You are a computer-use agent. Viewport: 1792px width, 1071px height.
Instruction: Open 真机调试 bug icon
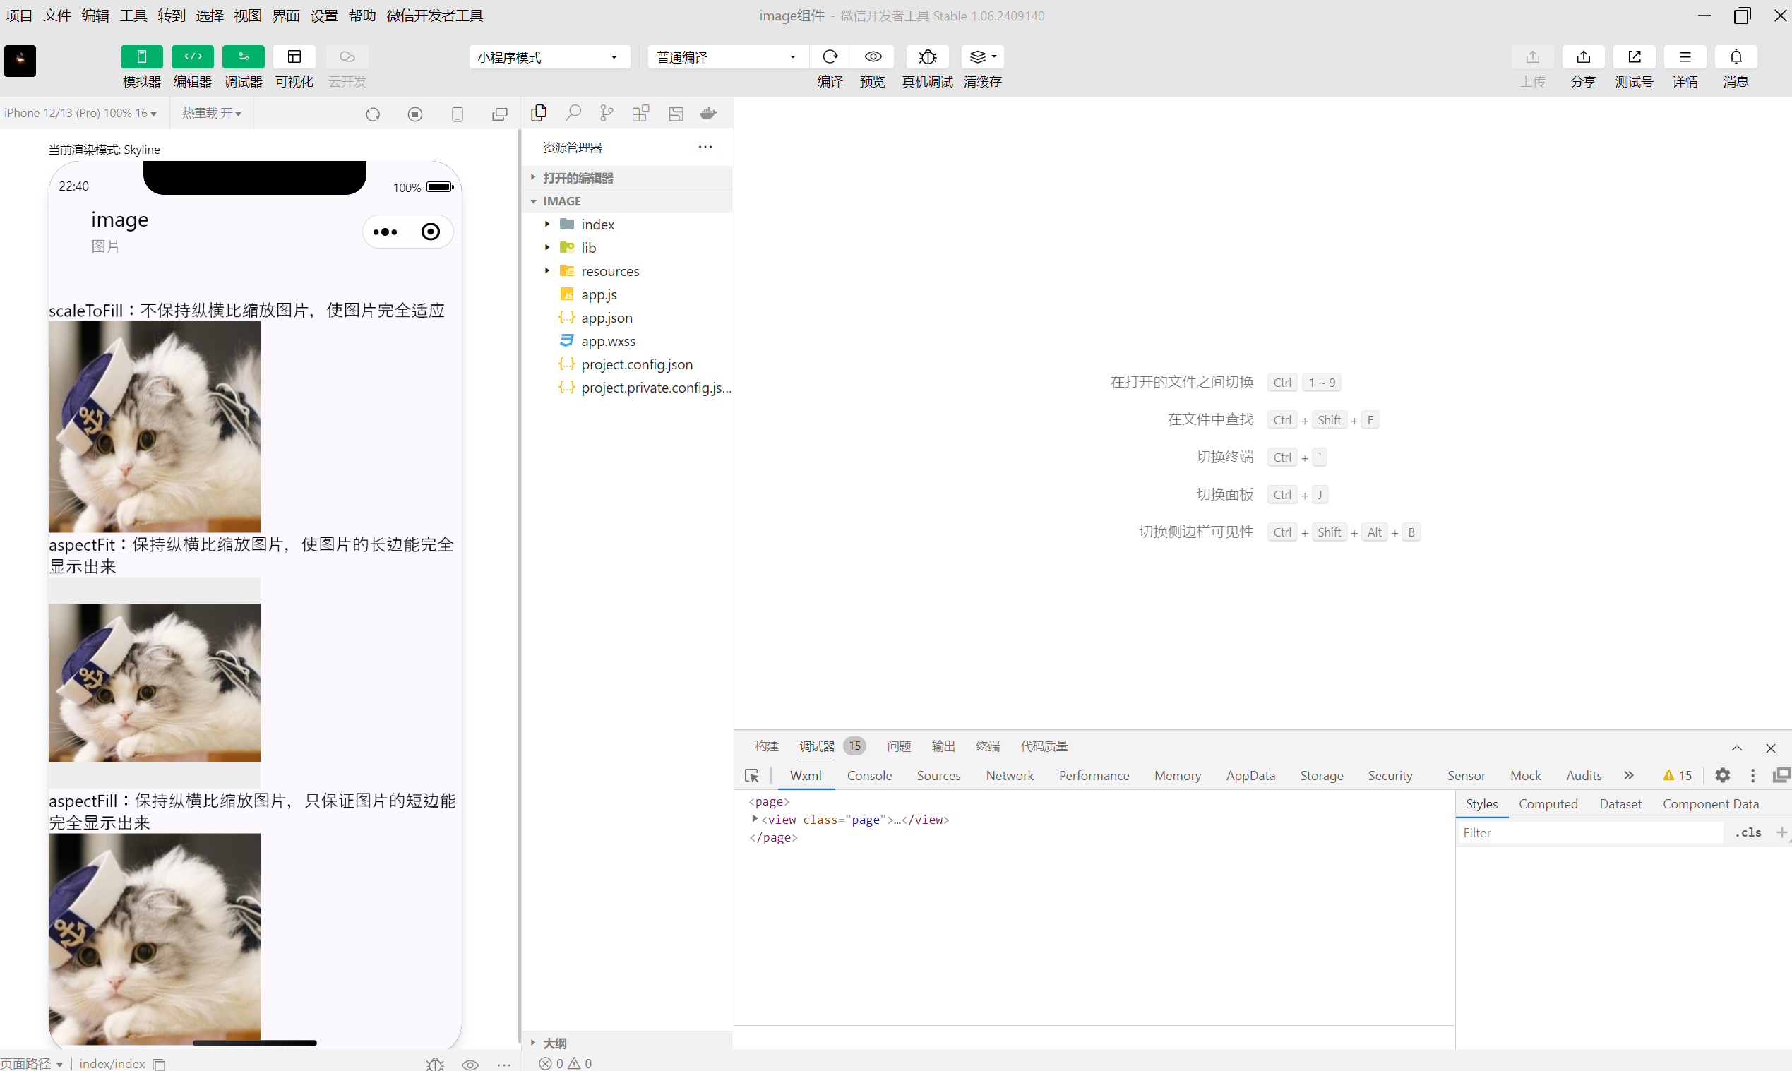[x=927, y=57]
